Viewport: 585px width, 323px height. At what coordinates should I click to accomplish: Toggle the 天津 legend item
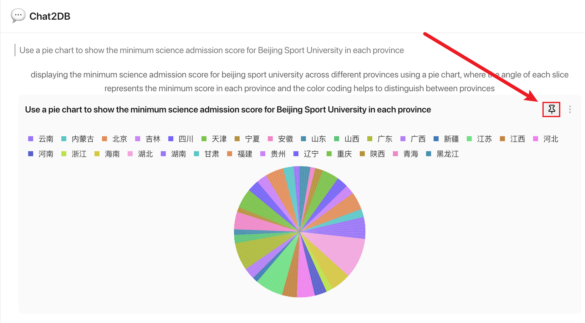214,139
